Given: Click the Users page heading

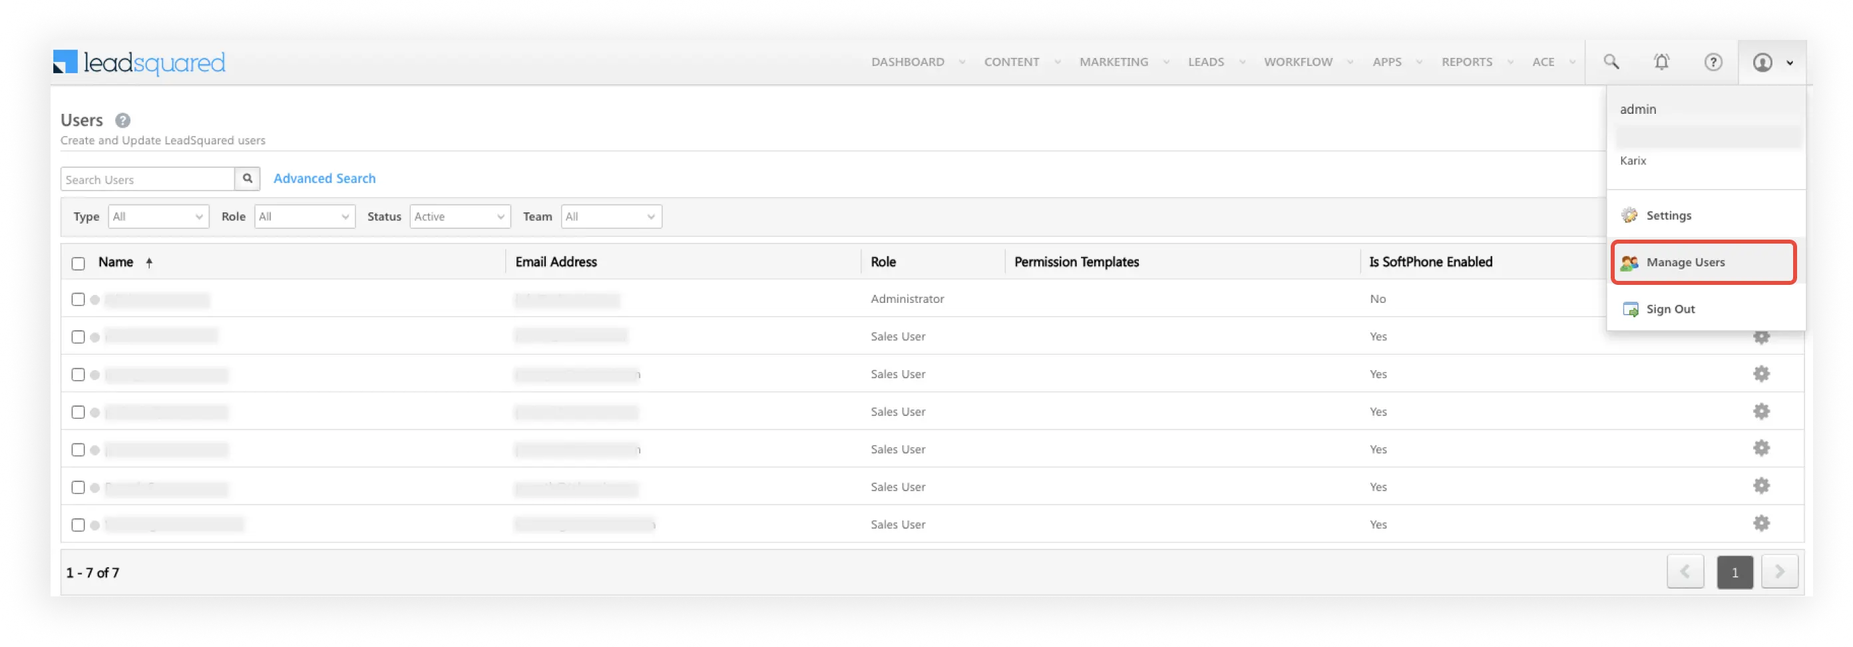Looking at the screenshot, I should 81,120.
